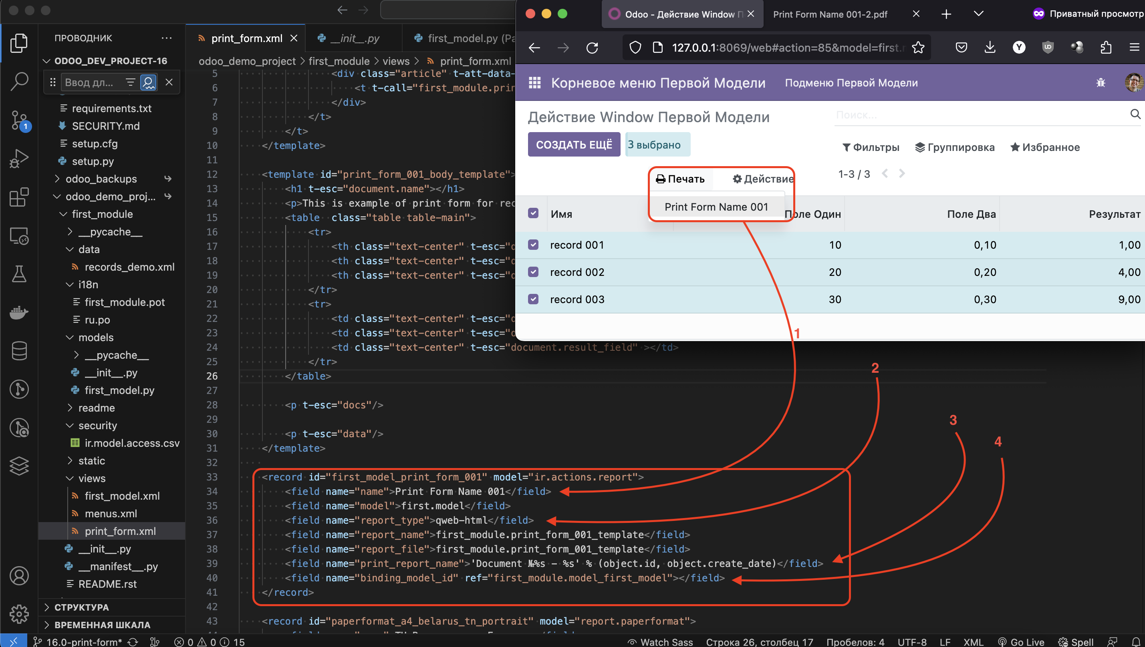Uncheck the record 003 checkbox
The width and height of the screenshot is (1145, 647).
(x=533, y=299)
